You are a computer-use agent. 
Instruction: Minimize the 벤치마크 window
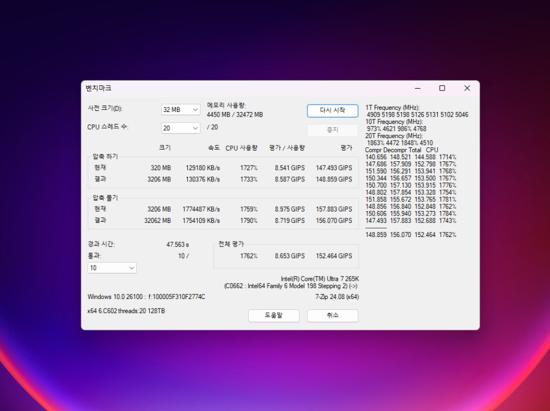point(417,88)
